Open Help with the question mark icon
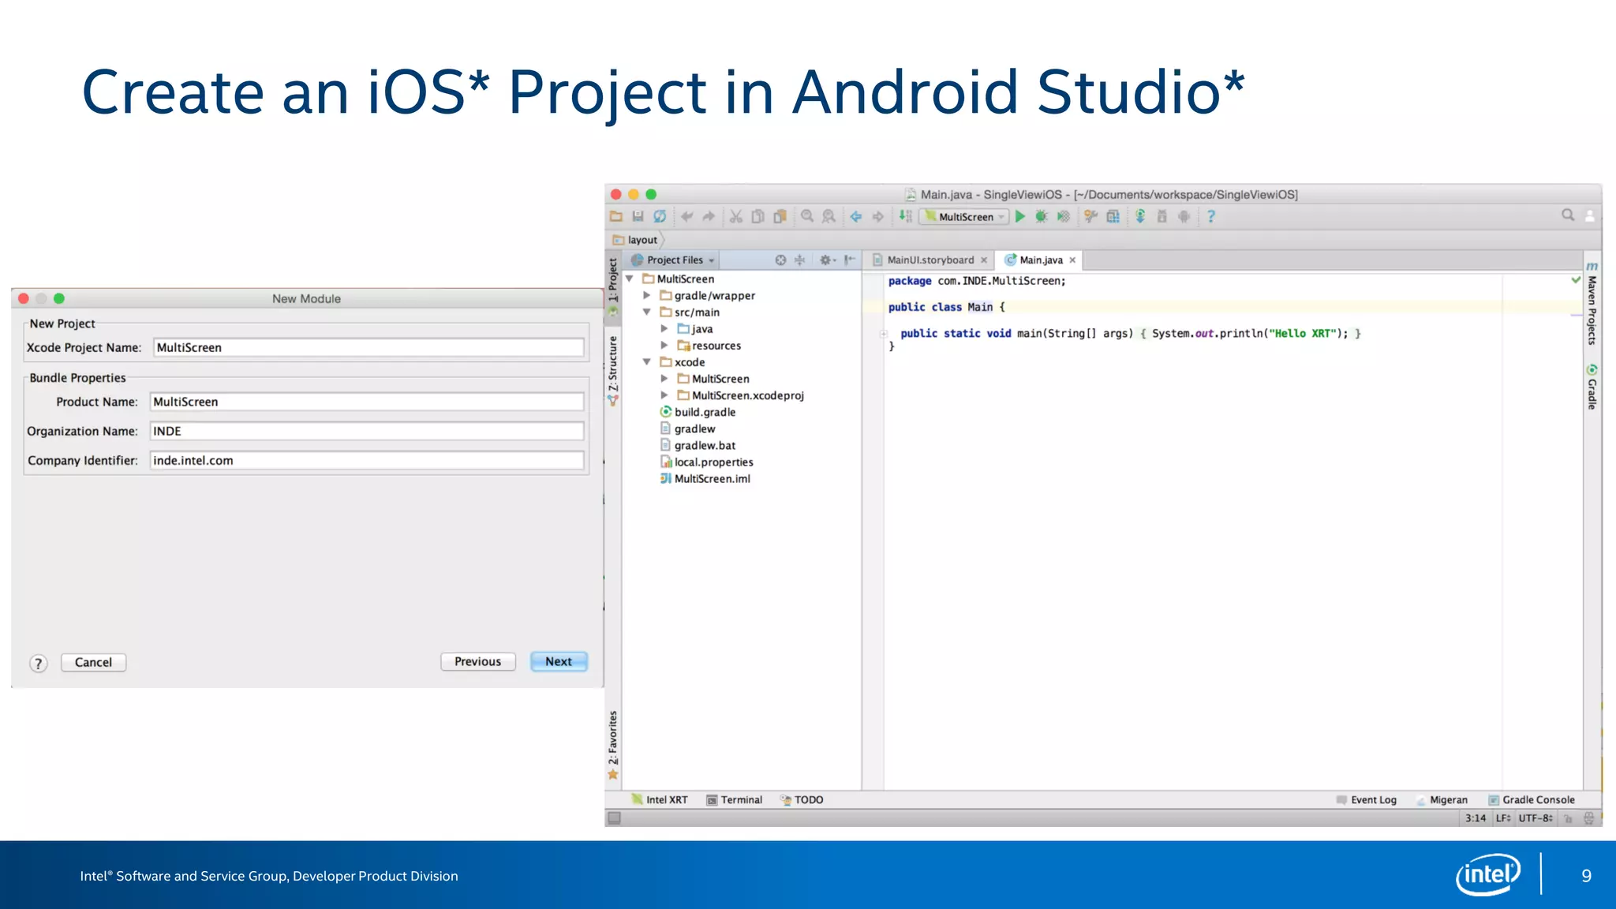1616x909 pixels. (1210, 216)
